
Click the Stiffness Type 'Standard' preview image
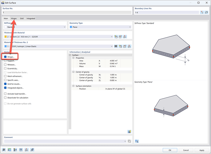(171, 50)
